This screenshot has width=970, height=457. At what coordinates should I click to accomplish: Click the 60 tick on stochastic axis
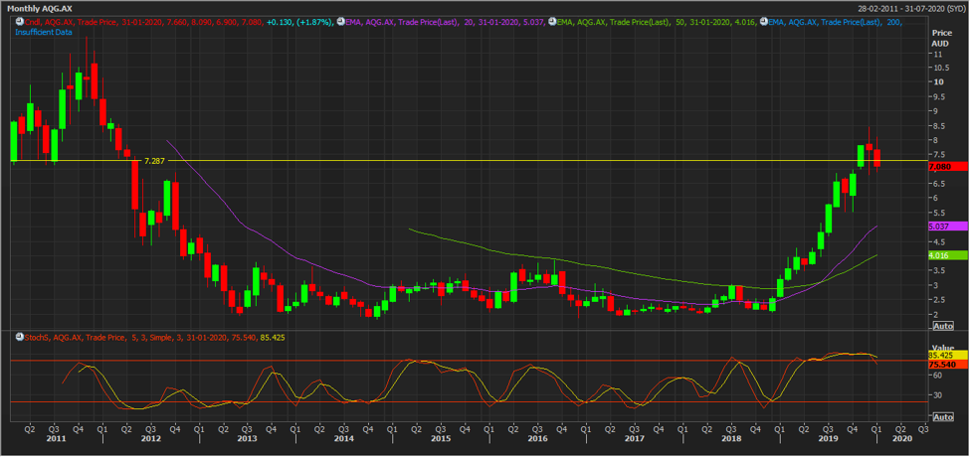point(940,375)
